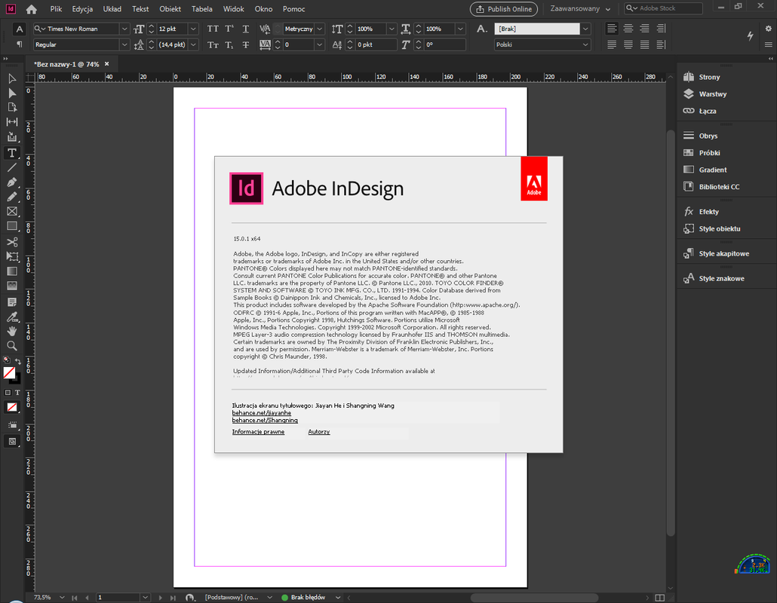
Task: Open the behance.net/jiayanhe link
Action: [262, 413]
